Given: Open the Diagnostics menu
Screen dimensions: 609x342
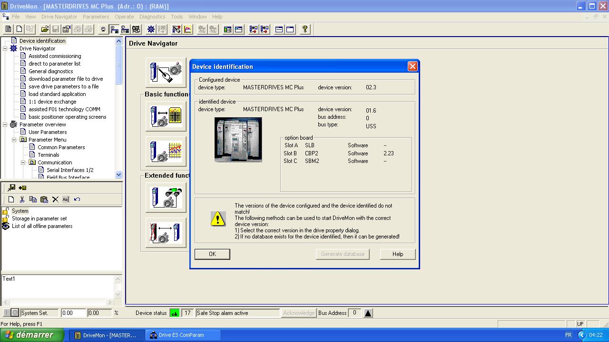Looking at the screenshot, I should tap(152, 17).
